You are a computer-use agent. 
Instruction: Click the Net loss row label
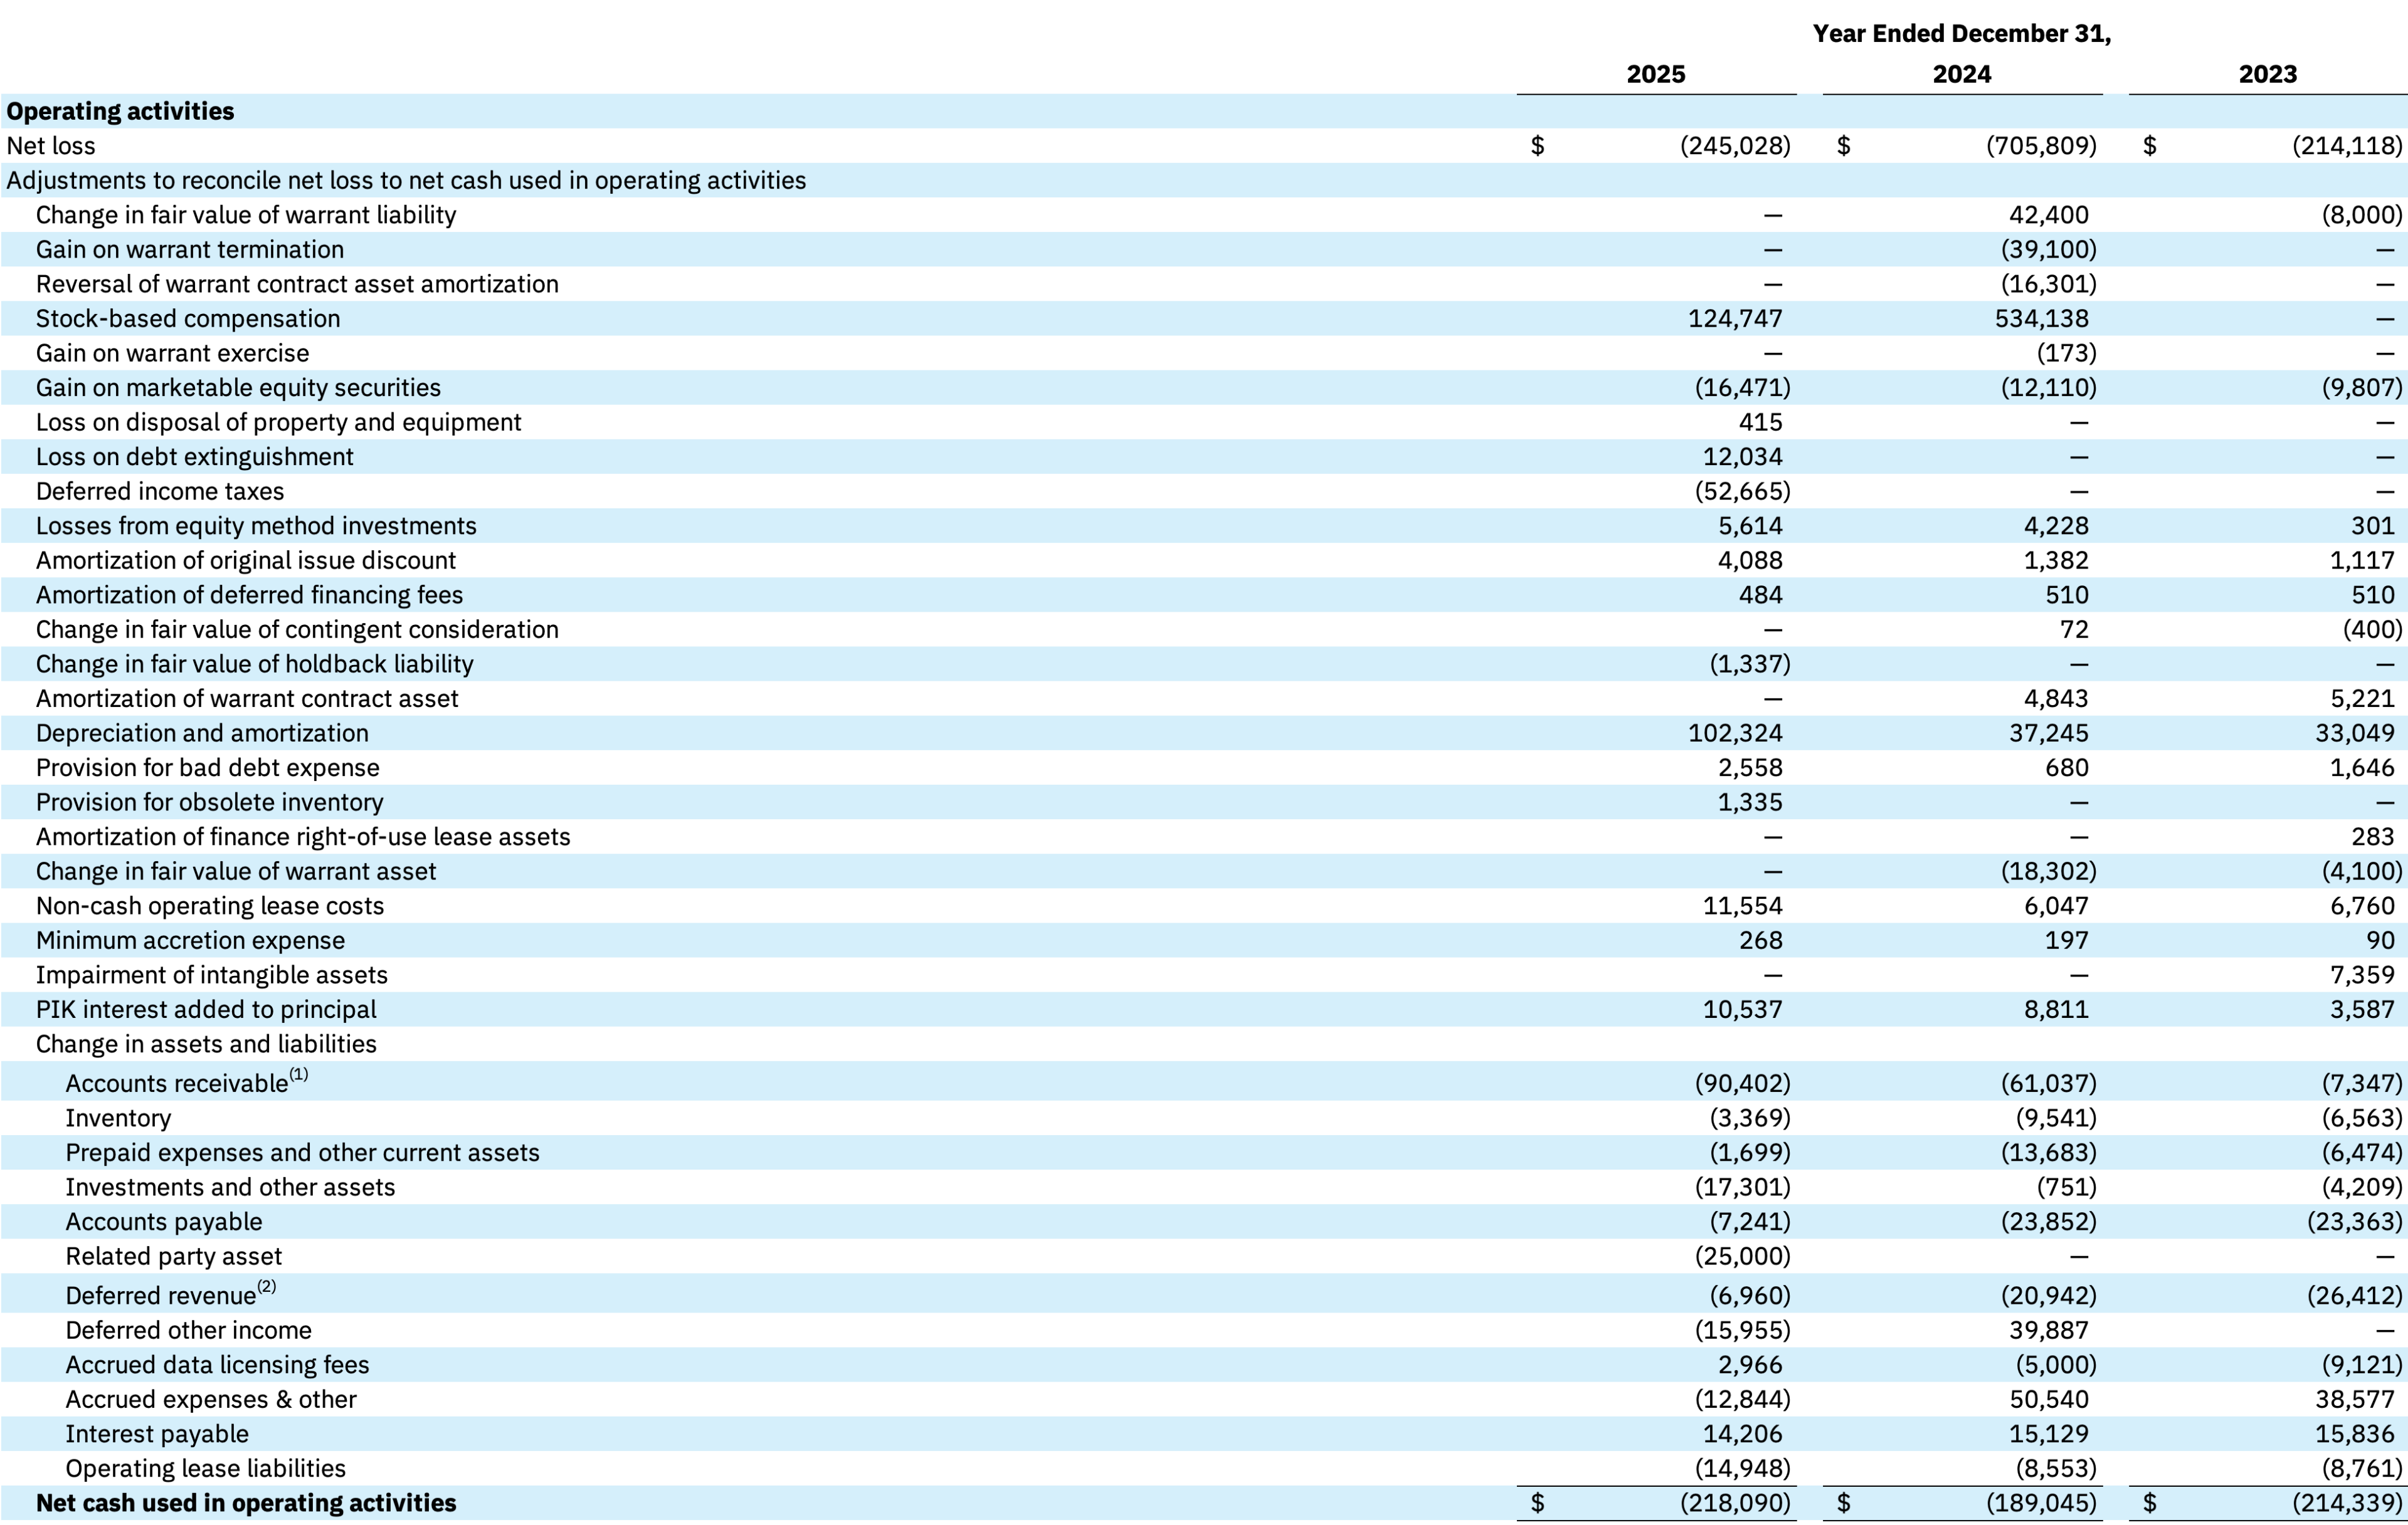(51, 146)
